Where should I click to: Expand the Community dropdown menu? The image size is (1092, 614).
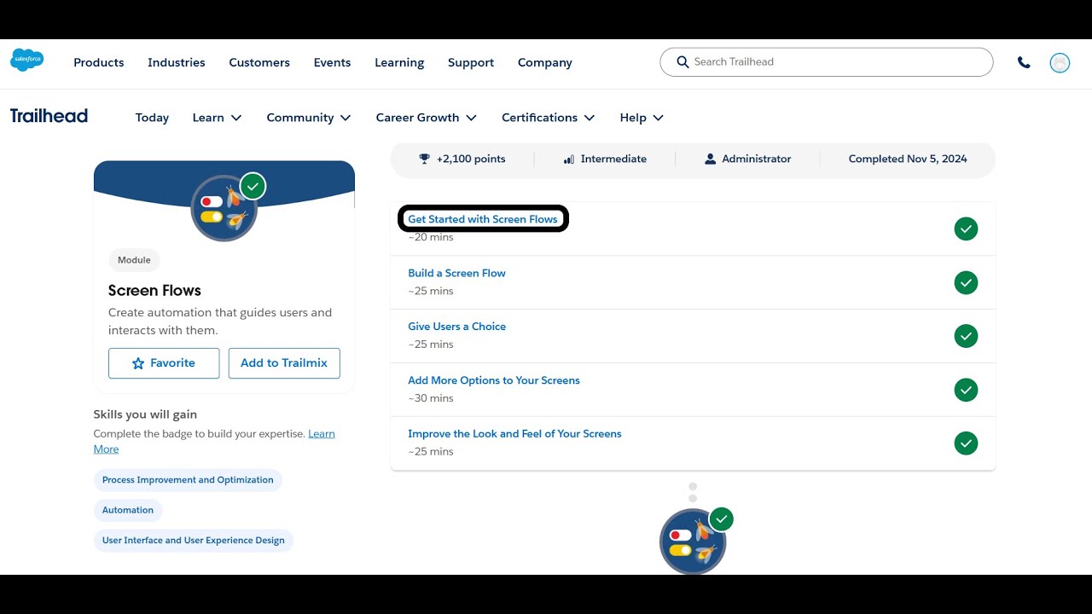click(309, 118)
